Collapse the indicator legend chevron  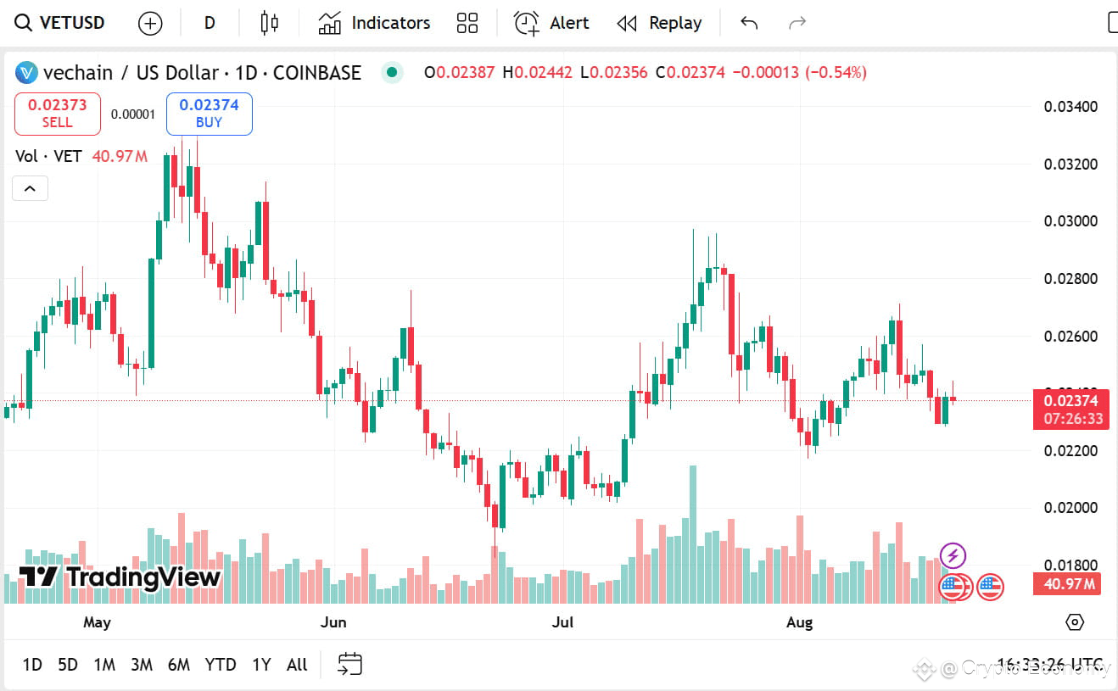coord(30,188)
